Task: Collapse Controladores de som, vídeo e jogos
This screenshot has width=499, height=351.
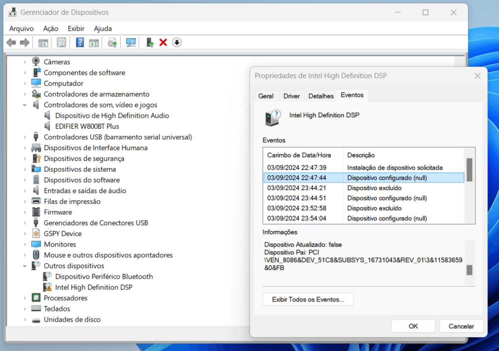Action: [x=24, y=104]
